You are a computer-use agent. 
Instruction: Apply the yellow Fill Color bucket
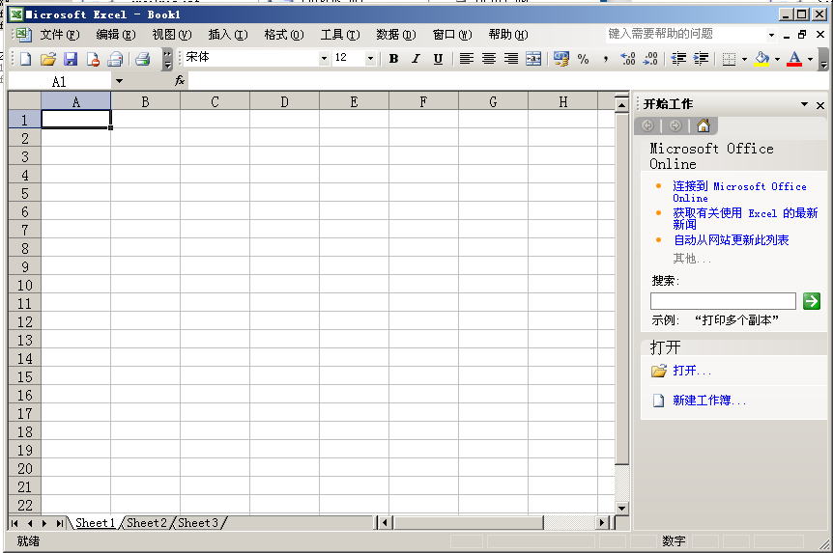[x=761, y=59]
